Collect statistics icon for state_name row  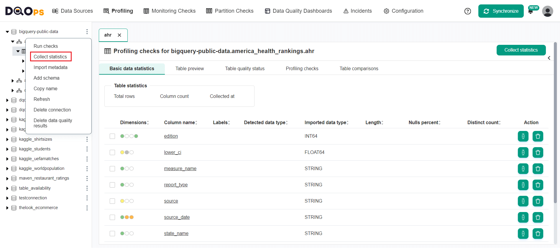(x=523, y=234)
